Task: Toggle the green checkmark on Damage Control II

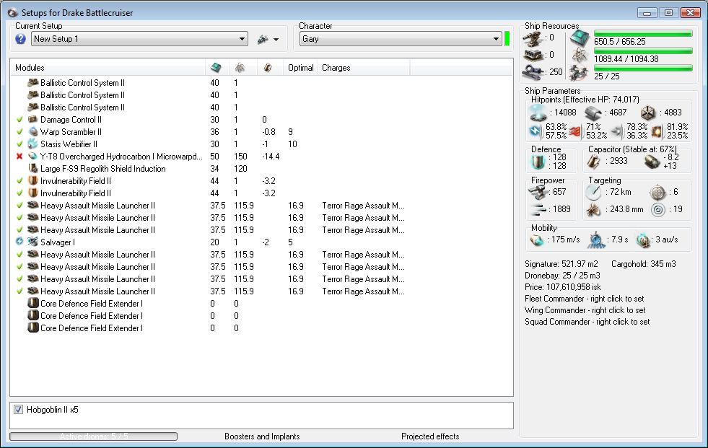Action: pos(19,120)
